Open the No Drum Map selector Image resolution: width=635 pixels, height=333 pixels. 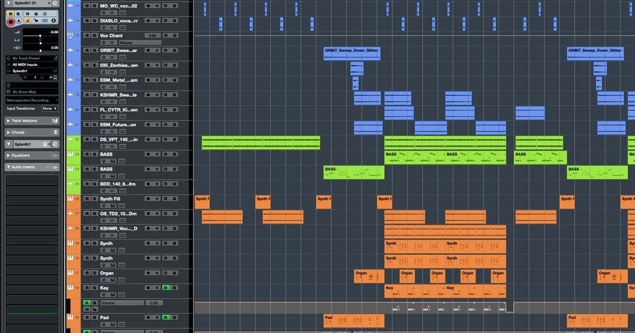[32, 91]
